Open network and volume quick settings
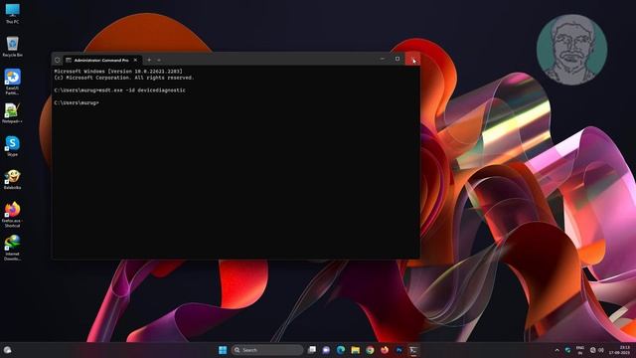 pyautogui.click(x=596, y=350)
